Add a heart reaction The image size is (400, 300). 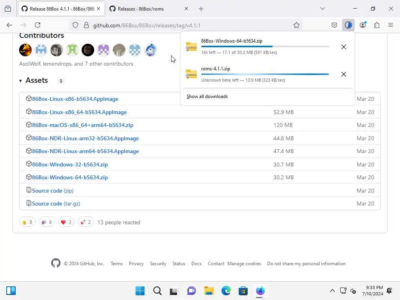point(66,222)
